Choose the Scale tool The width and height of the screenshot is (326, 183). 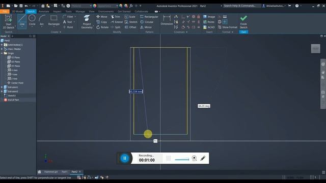[130, 17]
